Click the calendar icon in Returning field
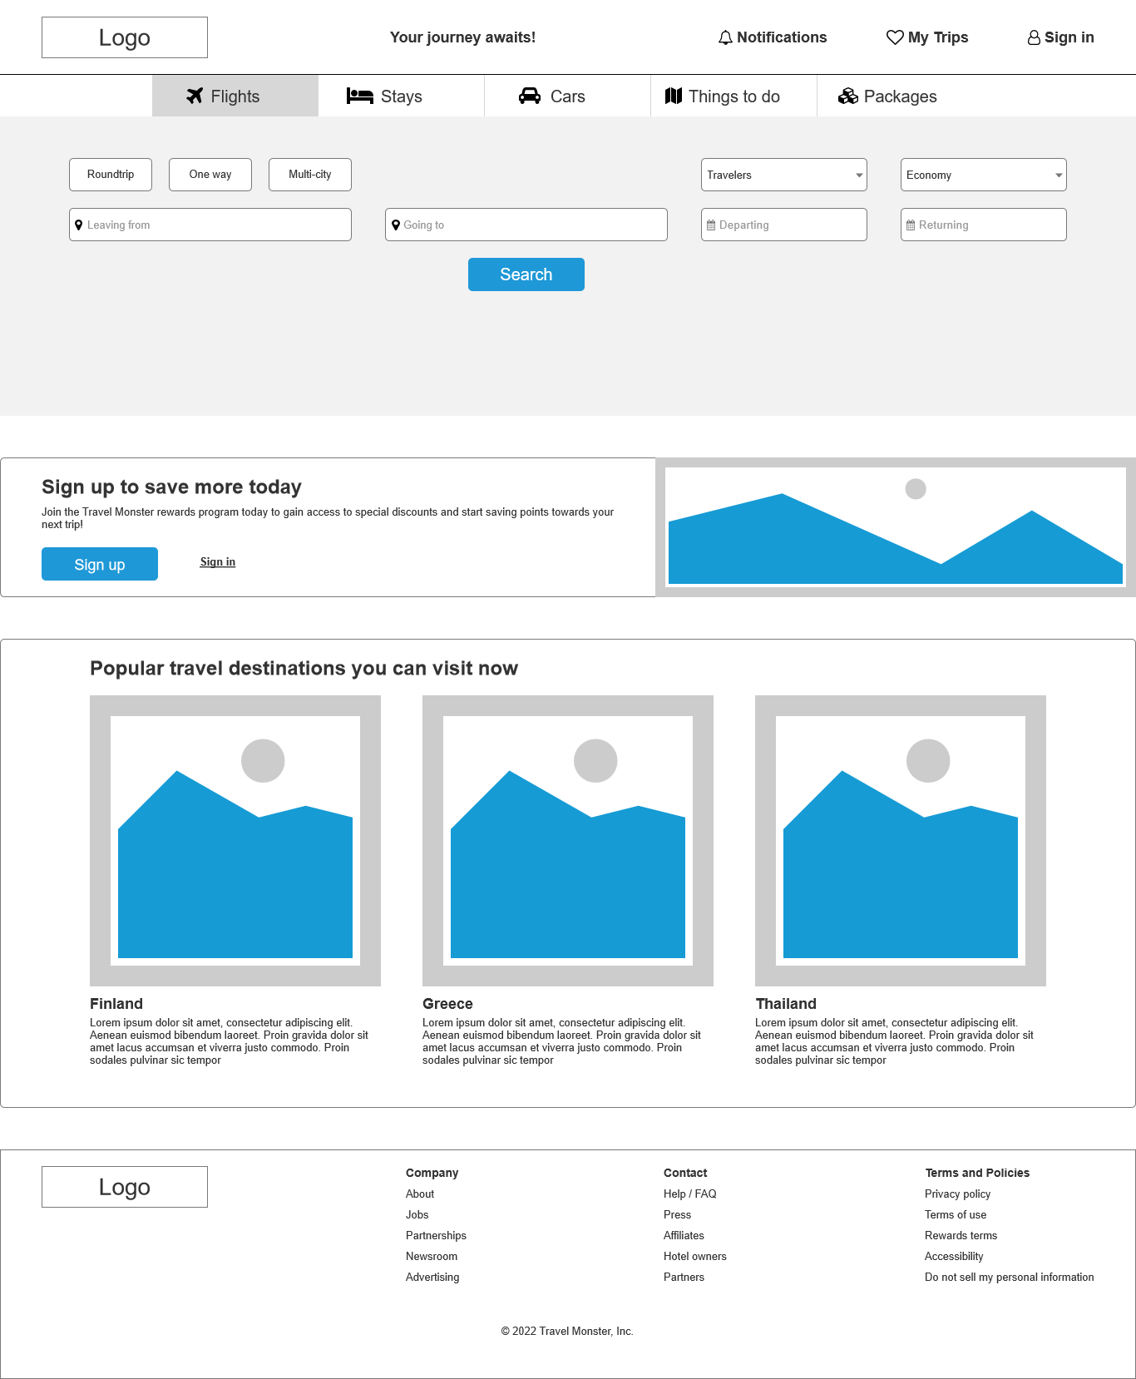 (911, 225)
